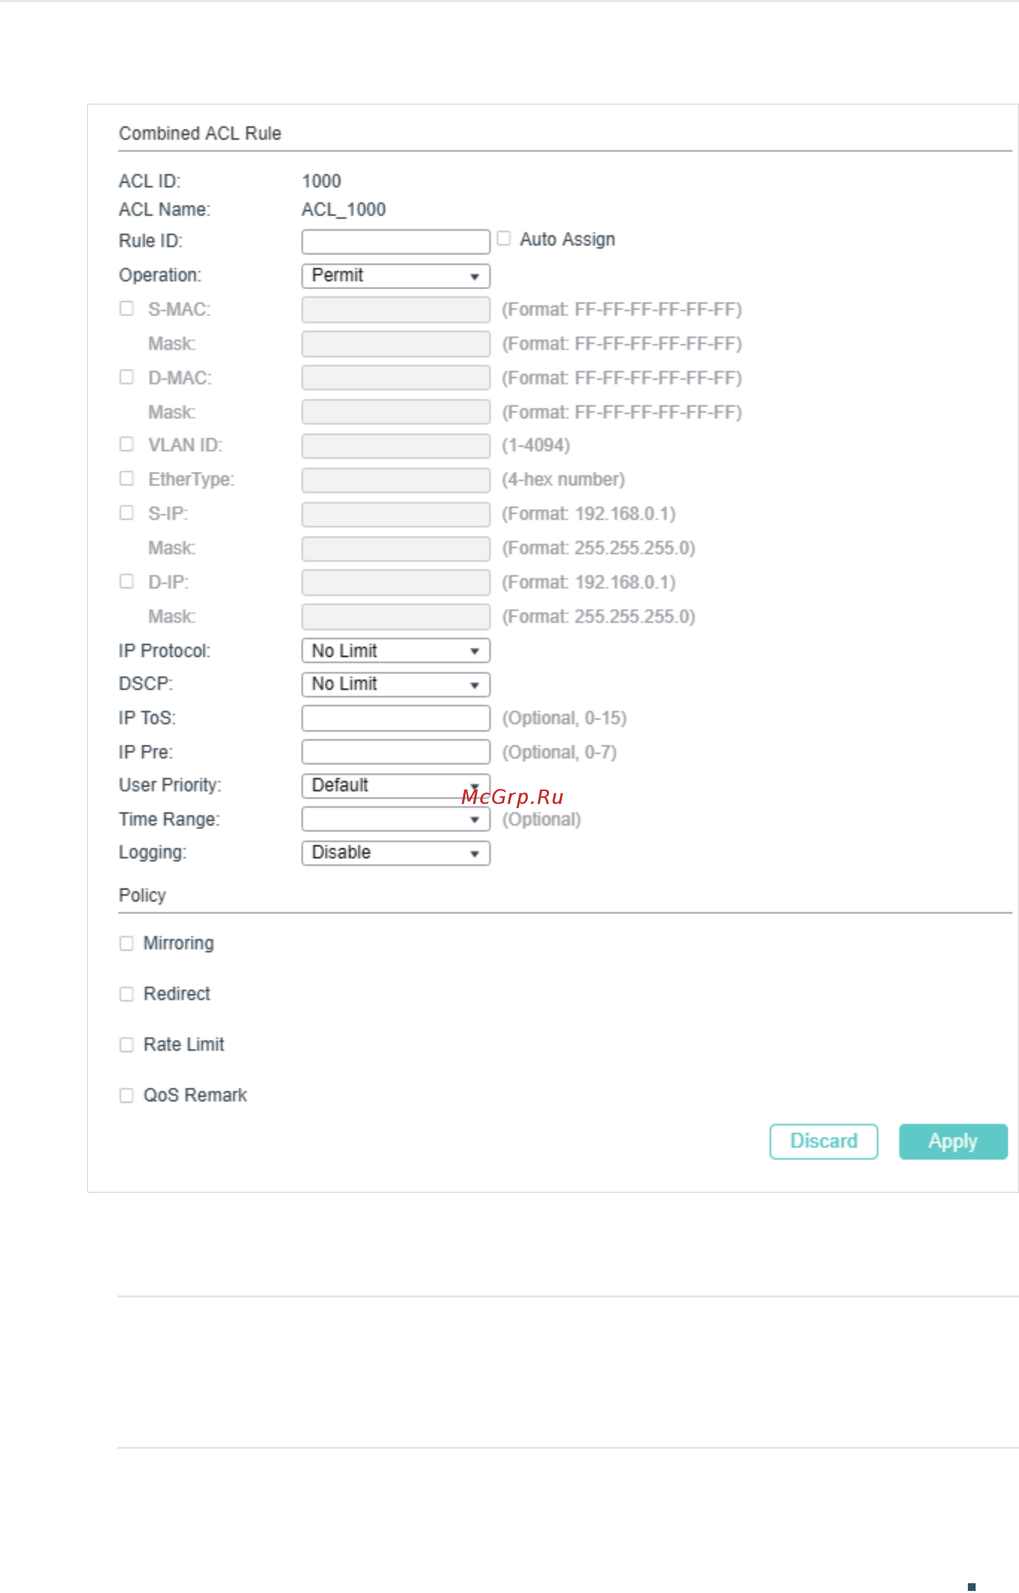The width and height of the screenshot is (1019, 1593).
Task: Click inside the Rule ID input field
Action: (395, 241)
